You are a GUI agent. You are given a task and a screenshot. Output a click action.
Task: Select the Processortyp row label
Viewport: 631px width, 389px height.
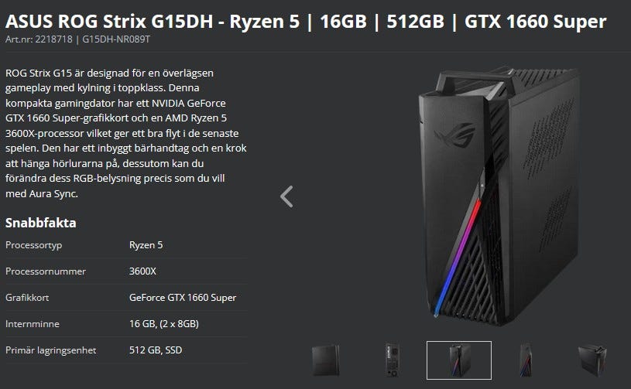[34, 245]
